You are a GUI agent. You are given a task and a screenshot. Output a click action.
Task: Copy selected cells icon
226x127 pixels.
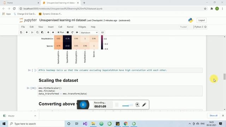click(x=37, y=32)
